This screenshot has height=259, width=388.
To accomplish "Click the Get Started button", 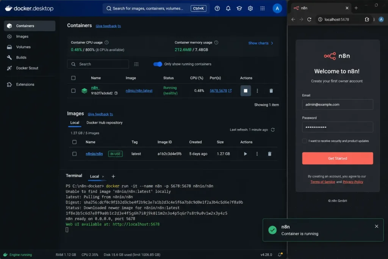I will pos(337,158).
